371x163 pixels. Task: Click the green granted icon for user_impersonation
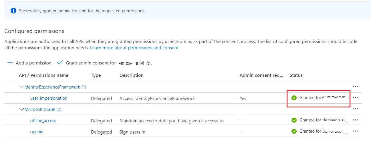pyautogui.click(x=294, y=98)
